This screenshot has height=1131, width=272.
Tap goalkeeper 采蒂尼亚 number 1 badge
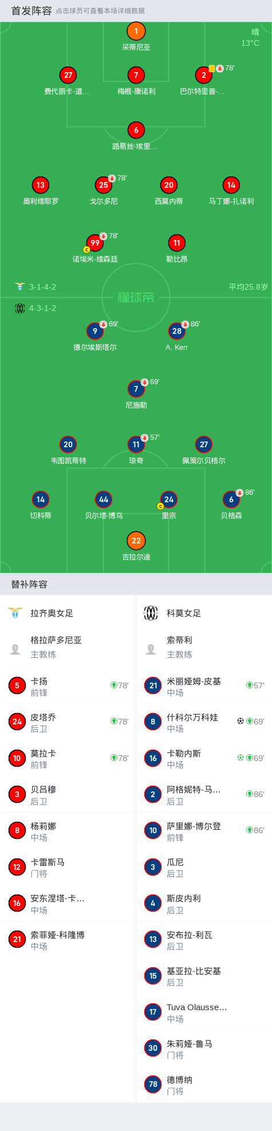coord(136,31)
